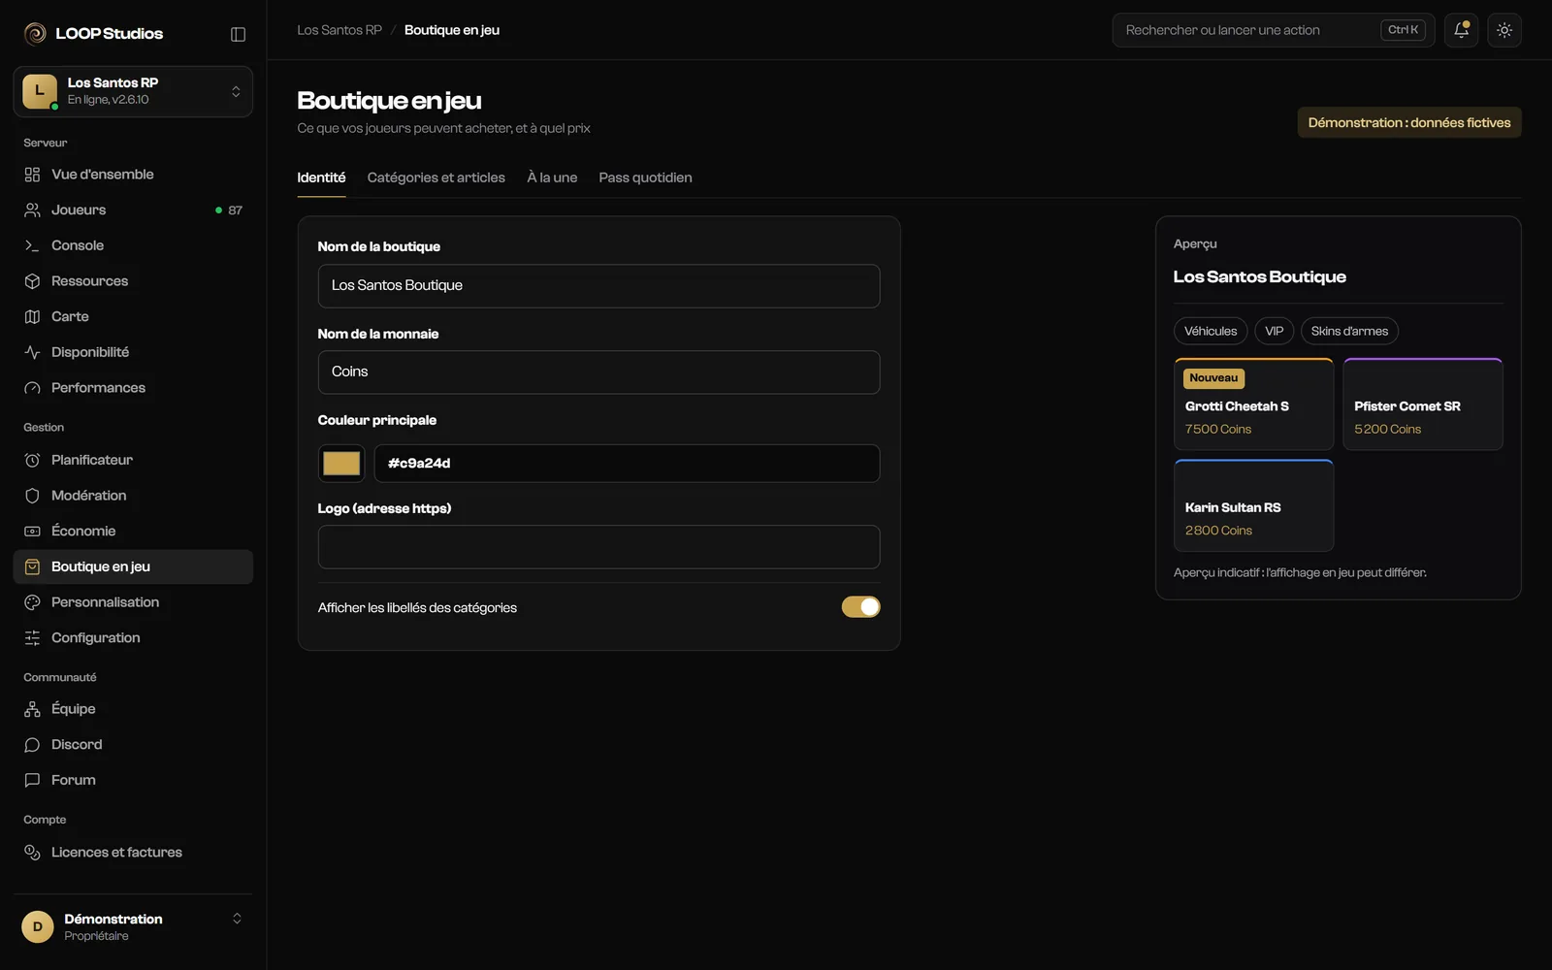
Task: Open the Grotti Cheetah S preview card
Action: [1253, 404]
